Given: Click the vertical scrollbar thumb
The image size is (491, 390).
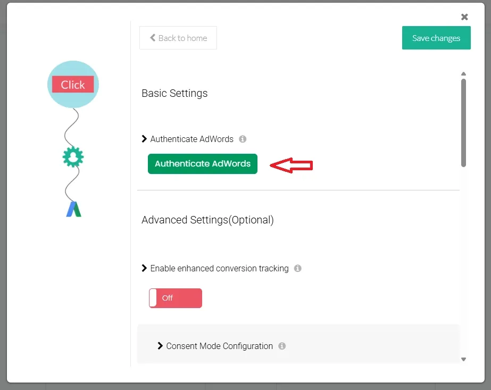Looking at the screenshot, I should pyautogui.click(x=463, y=123).
